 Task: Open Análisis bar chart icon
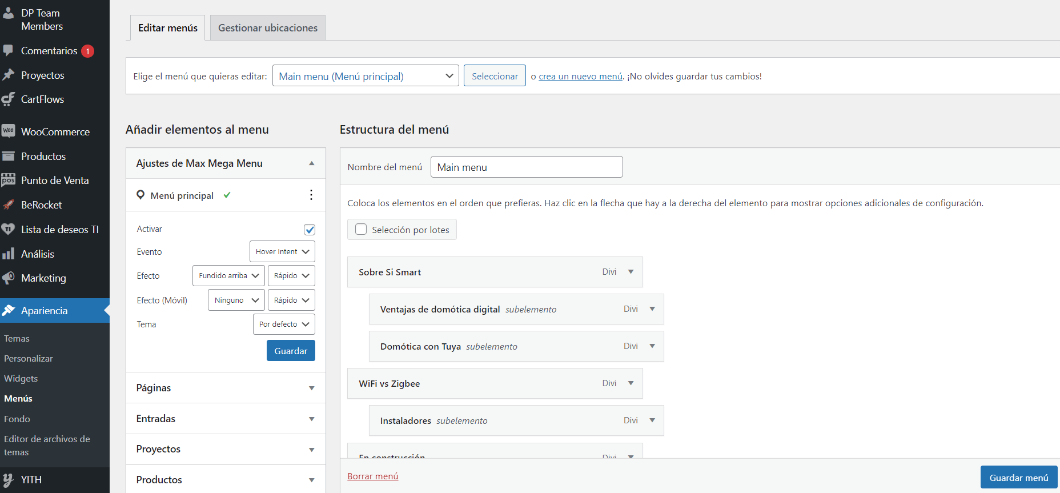point(8,254)
